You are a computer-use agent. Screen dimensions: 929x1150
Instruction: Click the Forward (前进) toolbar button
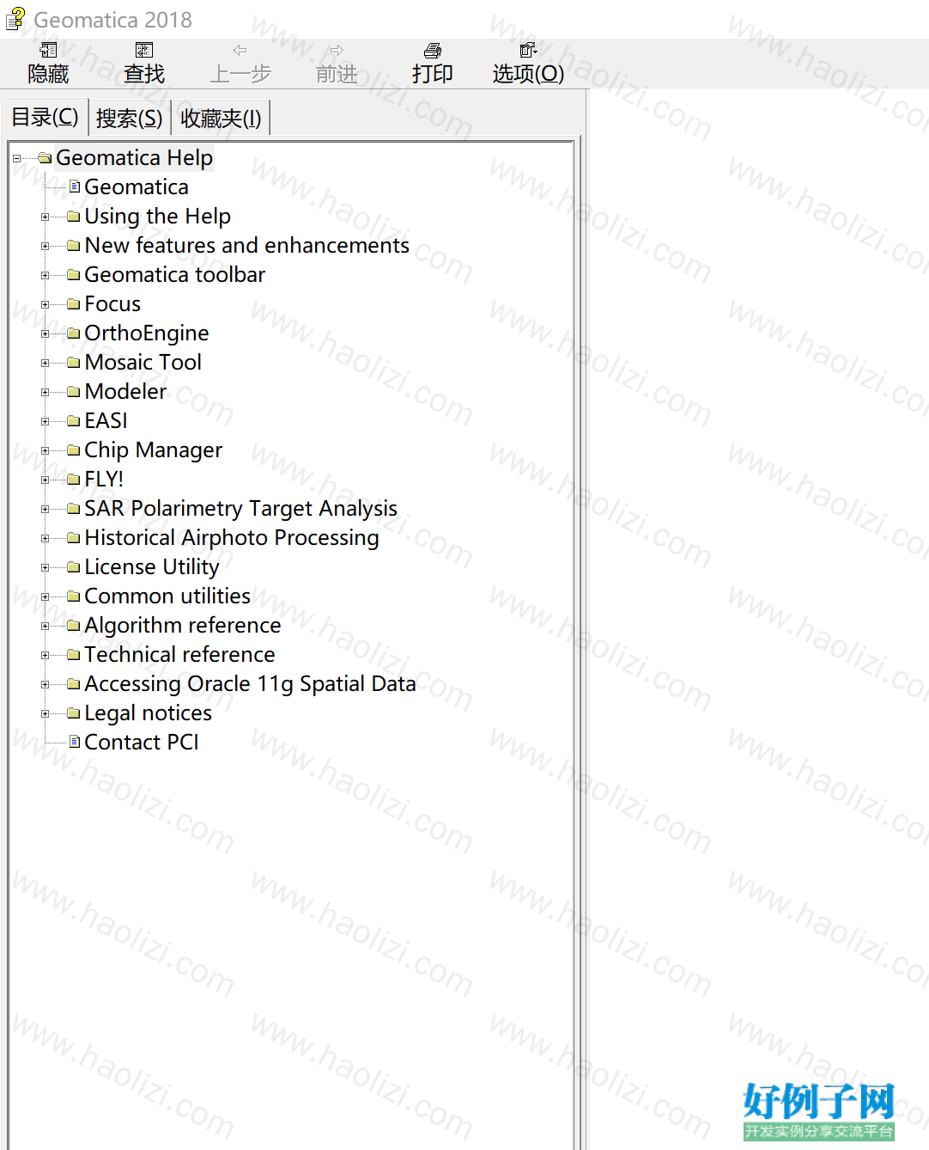[337, 64]
